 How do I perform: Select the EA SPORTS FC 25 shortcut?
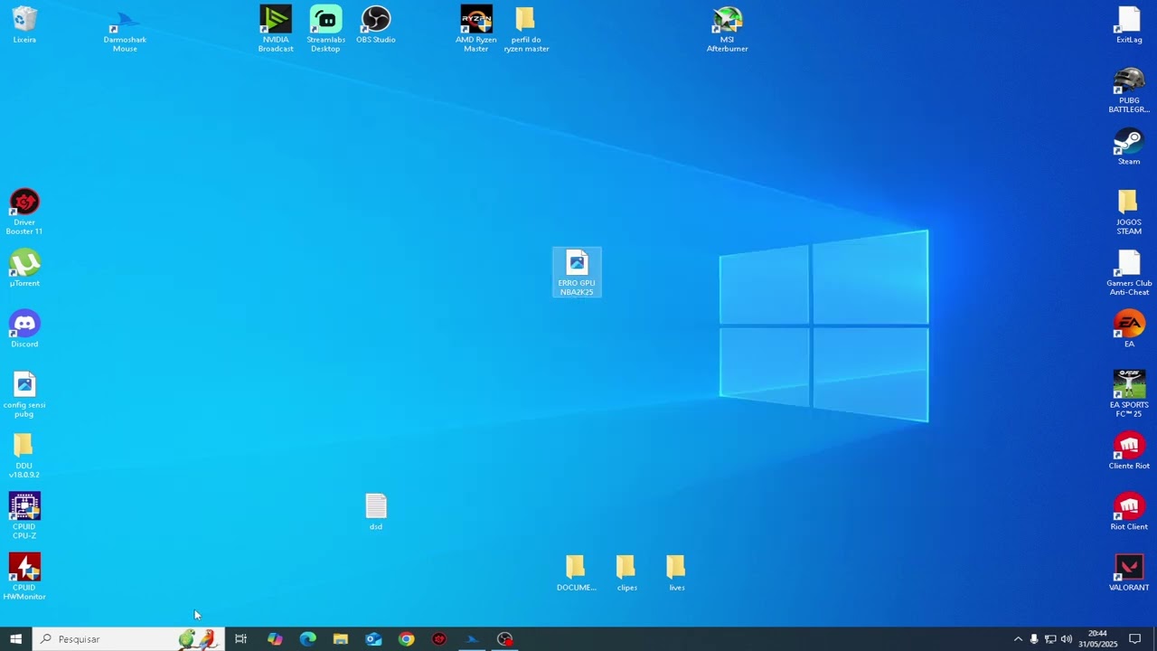1129,394
